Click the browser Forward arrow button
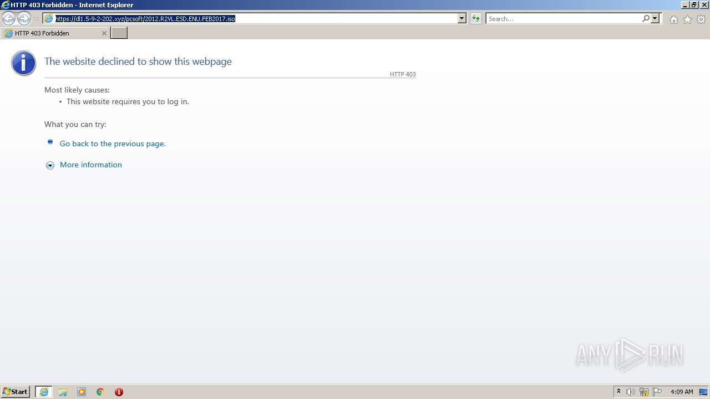 (24, 18)
